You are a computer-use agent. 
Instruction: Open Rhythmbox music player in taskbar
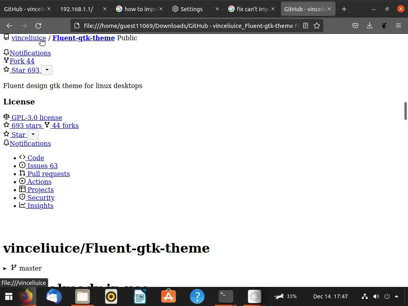(111, 296)
